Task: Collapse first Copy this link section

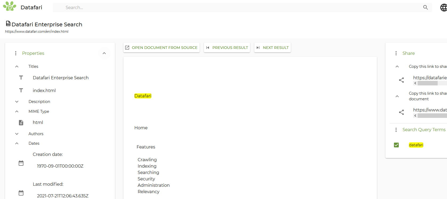Action: pos(397,67)
